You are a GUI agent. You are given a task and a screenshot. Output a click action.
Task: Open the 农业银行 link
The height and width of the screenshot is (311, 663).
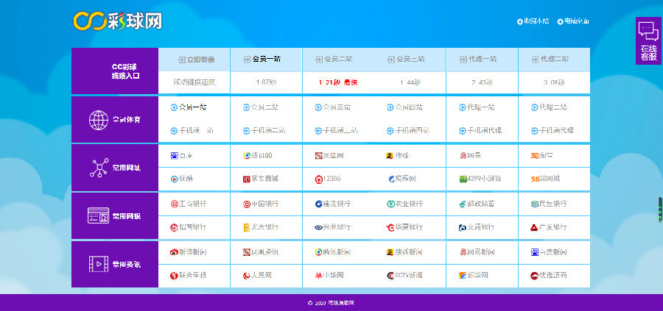[404, 204]
